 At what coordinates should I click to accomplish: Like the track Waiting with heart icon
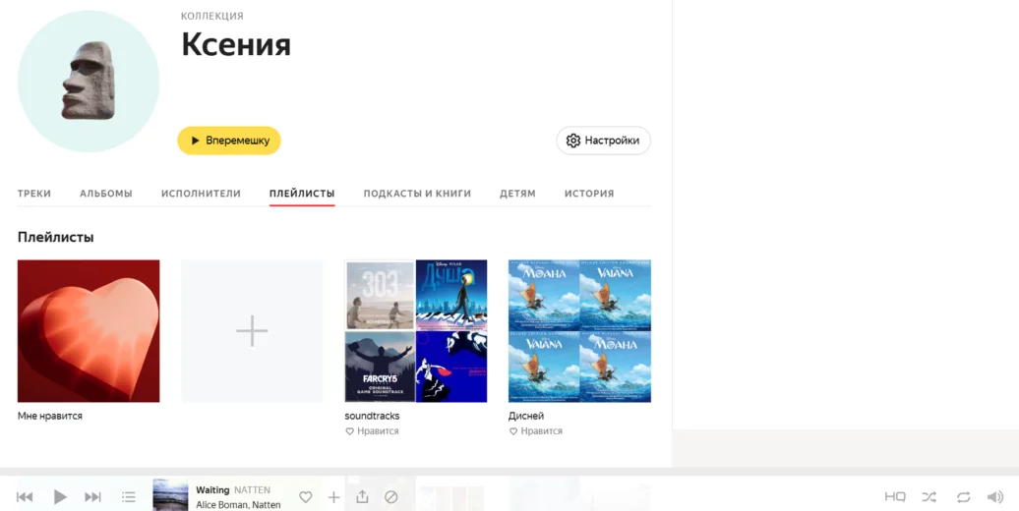[306, 497]
